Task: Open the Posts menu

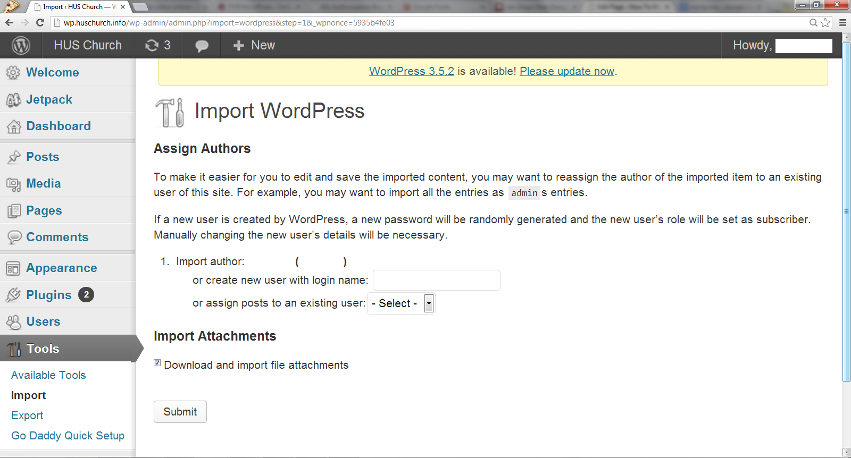Action: [43, 157]
